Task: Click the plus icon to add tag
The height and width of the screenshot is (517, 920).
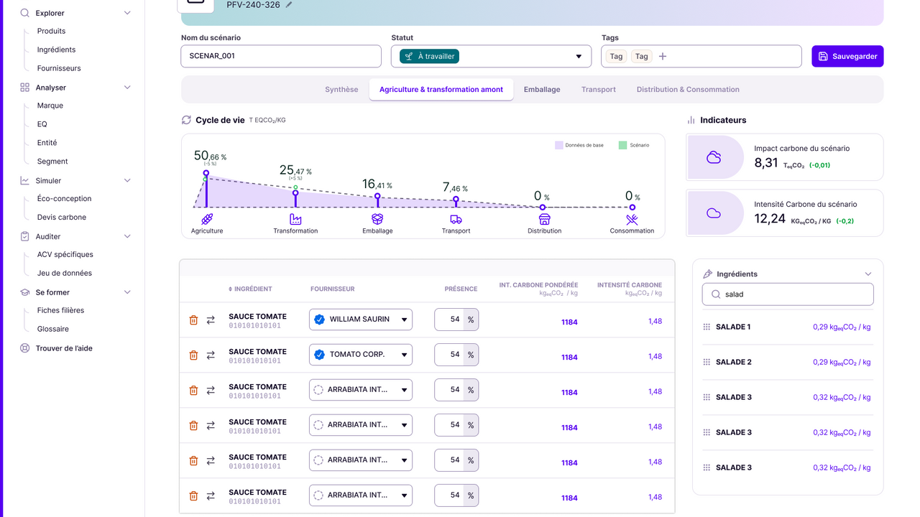Action: click(x=663, y=56)
